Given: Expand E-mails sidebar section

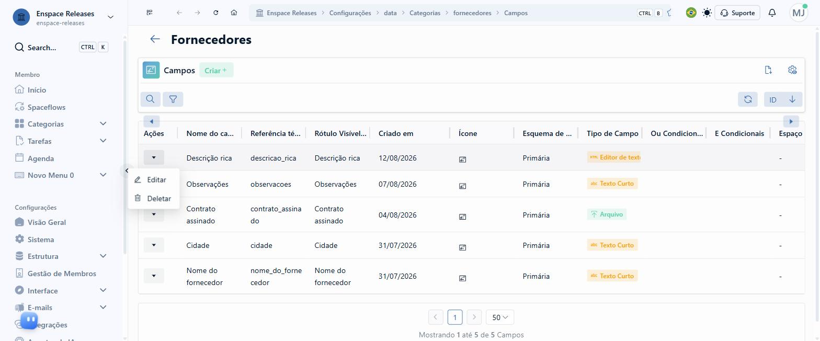Looking at the screenshot, I should click(x=103, y=307).
